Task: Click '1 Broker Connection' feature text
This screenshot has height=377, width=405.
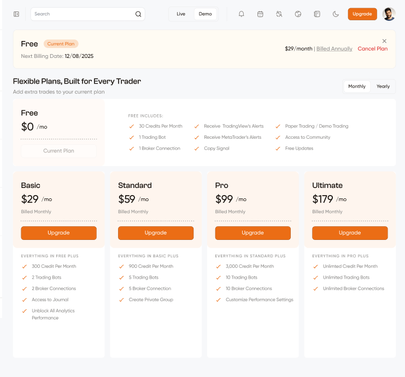Action: pyautogui.click(x=160, y=148)
